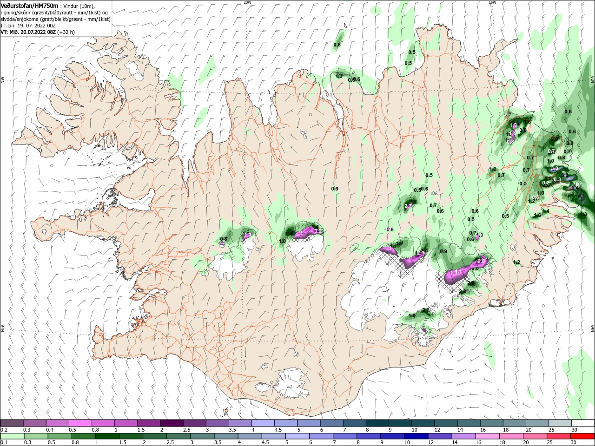Viewport: 595px width, 446px height.
Task: Click the '1.3' precipitation value off the north coast
Action: [x=339, y=76]
